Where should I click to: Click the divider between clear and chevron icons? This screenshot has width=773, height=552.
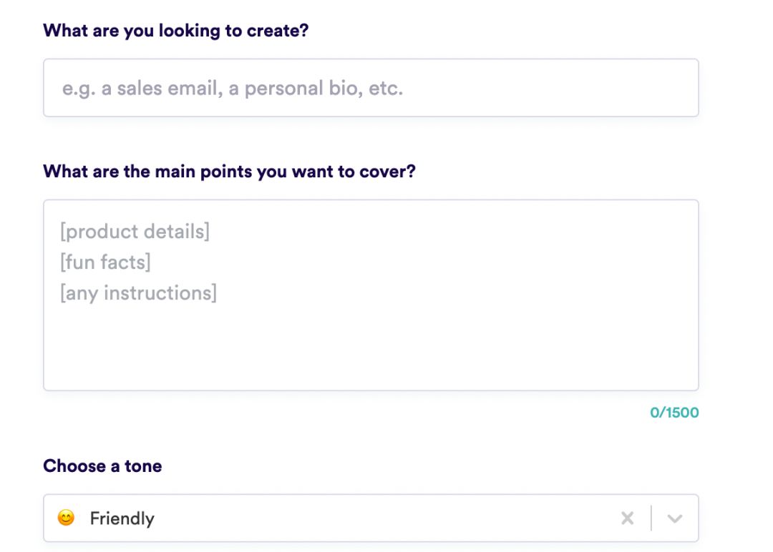click(651, 518)
